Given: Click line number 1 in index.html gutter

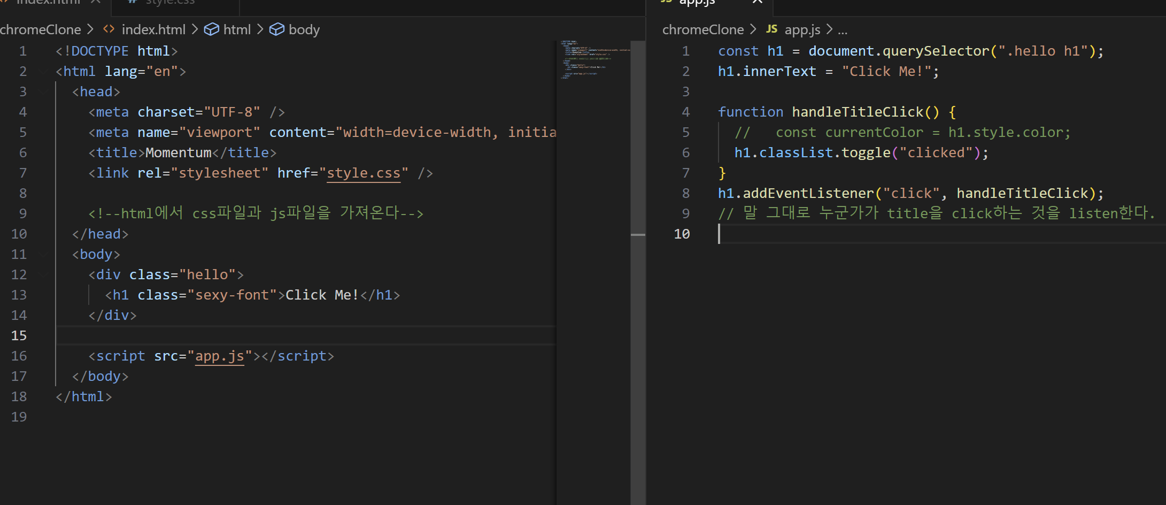Looking at the screenshot, I should click(x=22, y=51).
